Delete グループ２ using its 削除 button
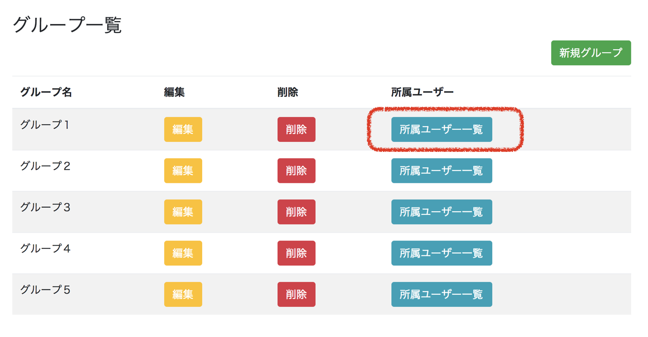 point(296,171)
